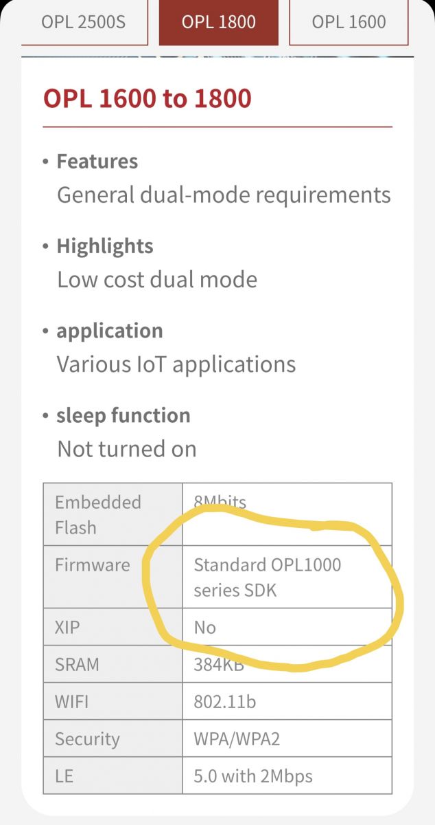Select the Firmware row label
The height and width of the screenshot is (825, 435).
click(113, 577)
